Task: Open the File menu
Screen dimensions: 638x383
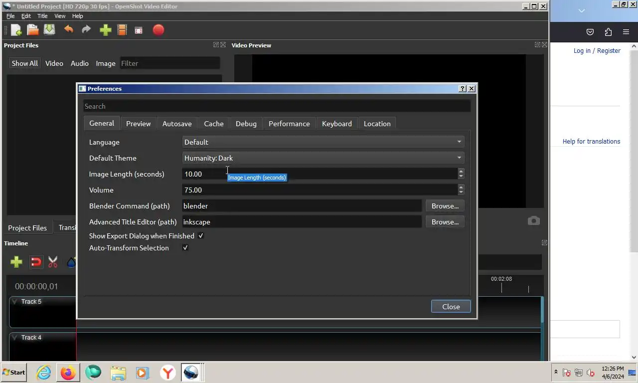Action: pos(10,16)
